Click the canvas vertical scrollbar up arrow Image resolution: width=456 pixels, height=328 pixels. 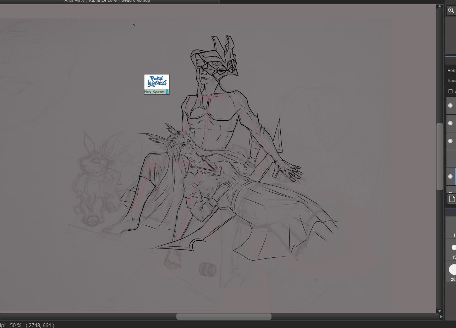440,6
